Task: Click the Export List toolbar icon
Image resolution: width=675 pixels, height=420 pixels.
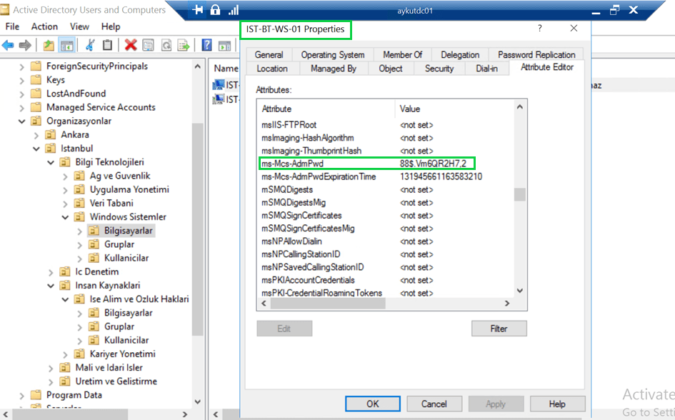Action: click(184, 46)
